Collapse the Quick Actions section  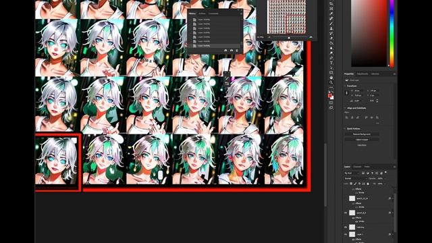point(345,129)
